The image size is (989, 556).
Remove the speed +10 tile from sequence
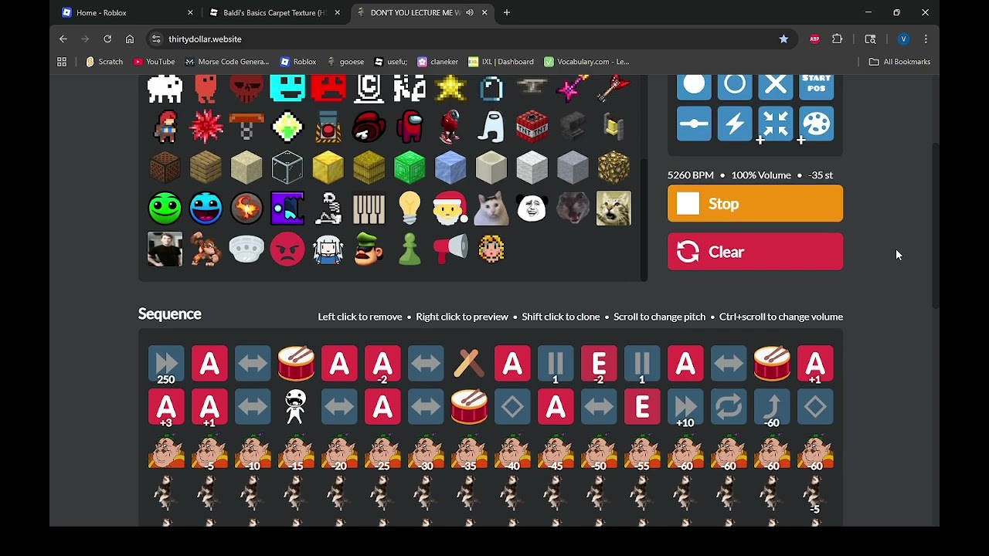[x=685, y=408]
